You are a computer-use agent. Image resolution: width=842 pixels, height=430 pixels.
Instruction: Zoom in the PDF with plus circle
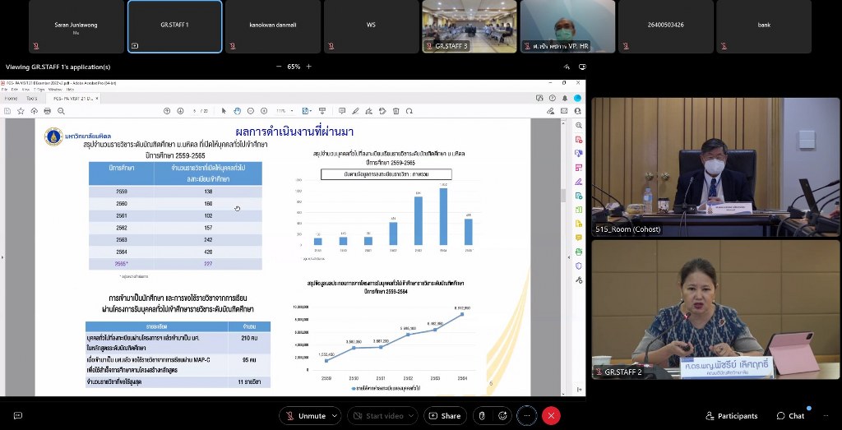[264, 111]
